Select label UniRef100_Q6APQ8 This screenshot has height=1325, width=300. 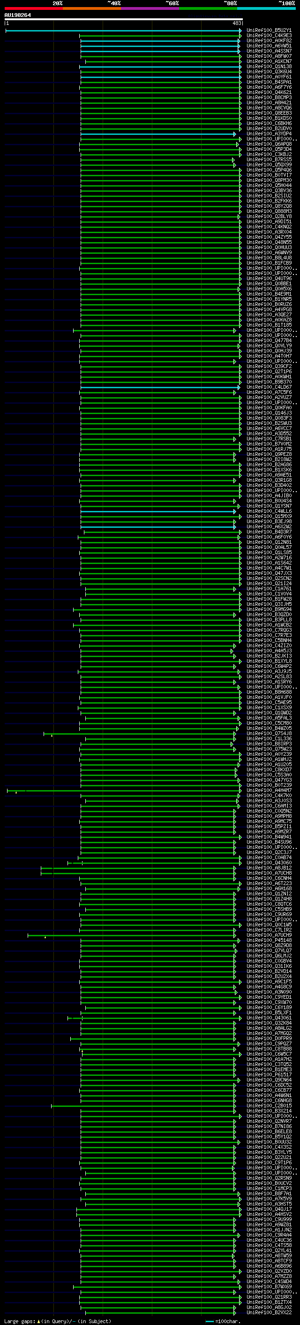(x=269, y=144)
